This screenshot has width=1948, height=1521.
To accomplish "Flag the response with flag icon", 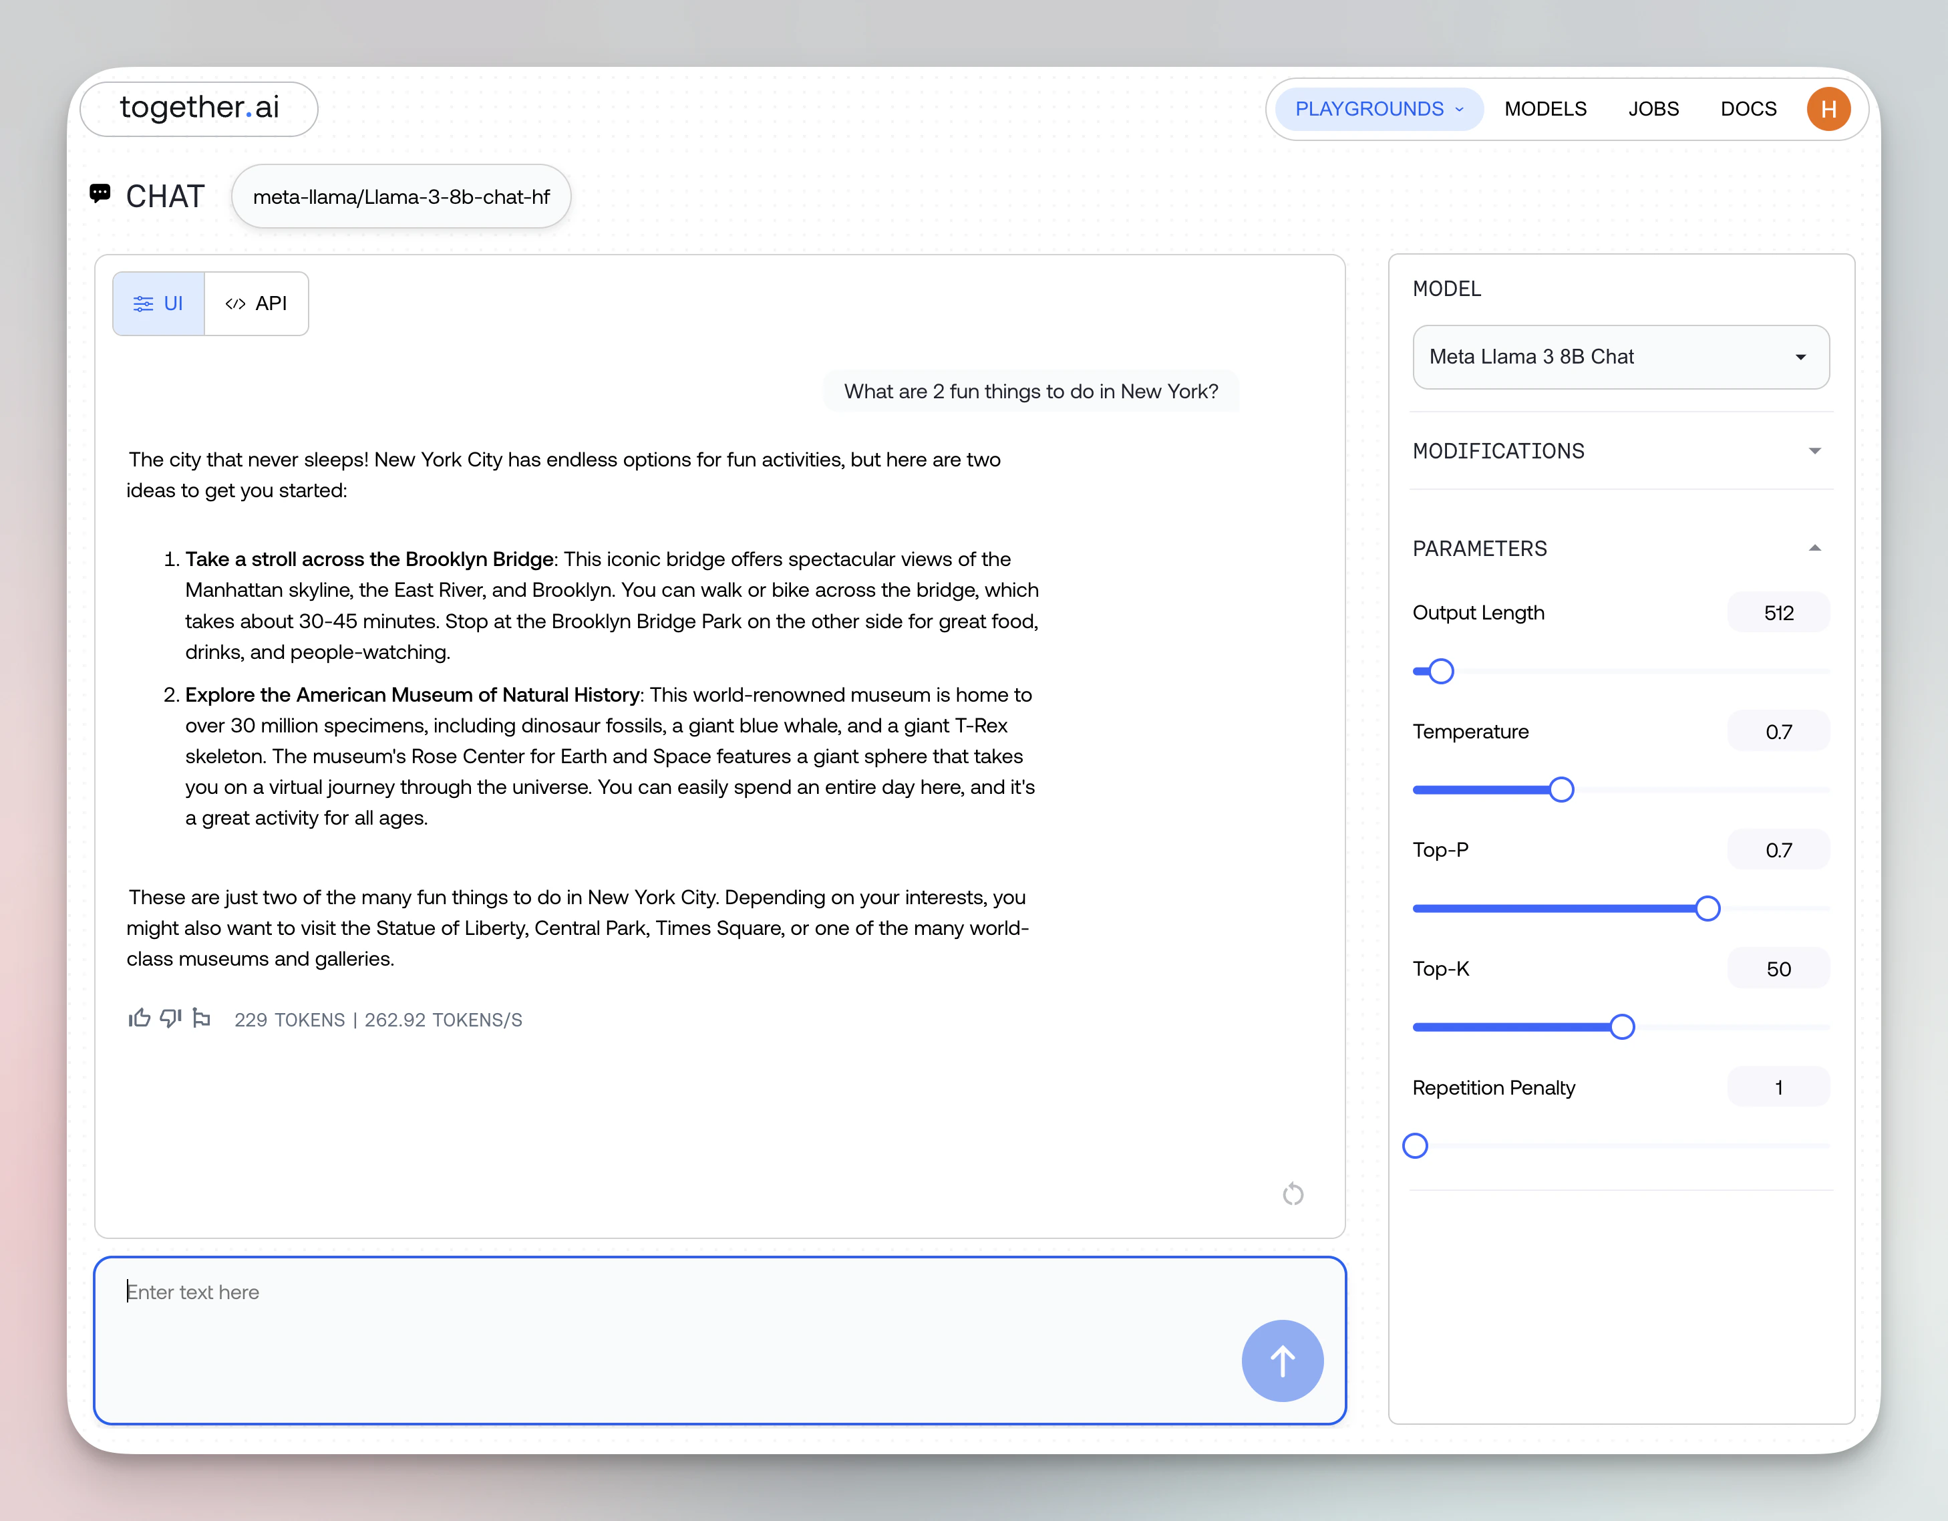I will tap(202, 1018).
